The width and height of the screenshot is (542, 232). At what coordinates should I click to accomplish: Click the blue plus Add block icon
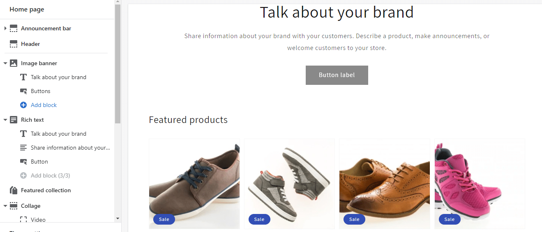point(23,105)
